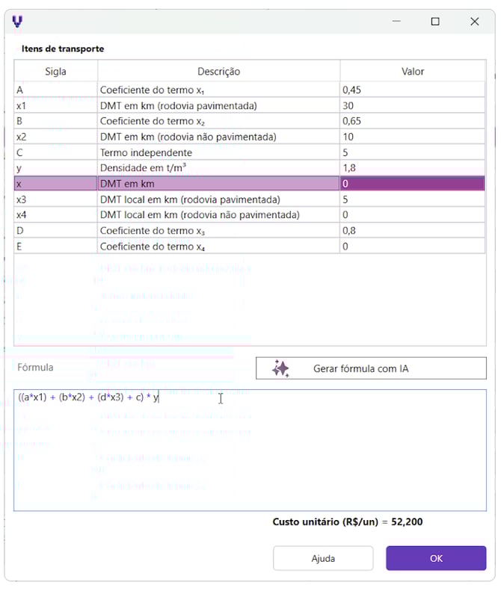Click the purple app logo in title bar
The image size is (501, 591).
(17, 22)
